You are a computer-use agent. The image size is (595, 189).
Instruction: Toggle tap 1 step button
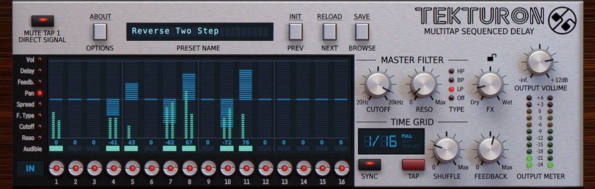click(56, 168)
